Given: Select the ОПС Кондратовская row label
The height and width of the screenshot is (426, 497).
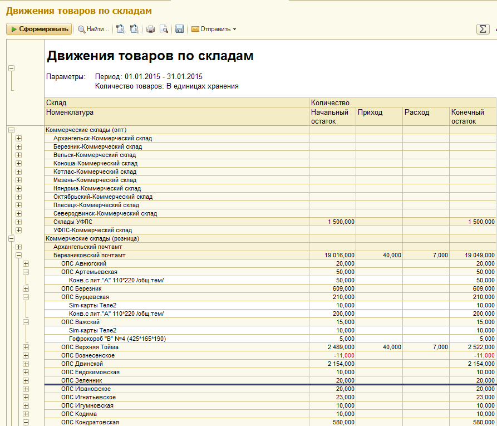Looking at the screenshot, I should coord(90,422).
